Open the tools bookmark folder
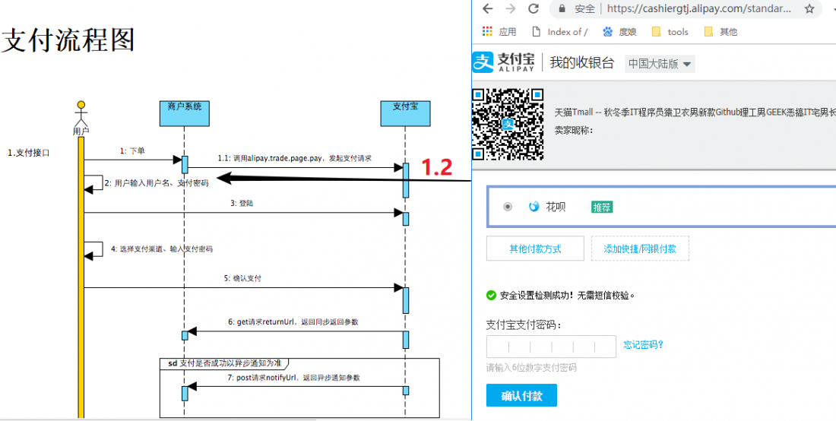Viewport: 836px width, 421px height. click(x=670, y=32)
